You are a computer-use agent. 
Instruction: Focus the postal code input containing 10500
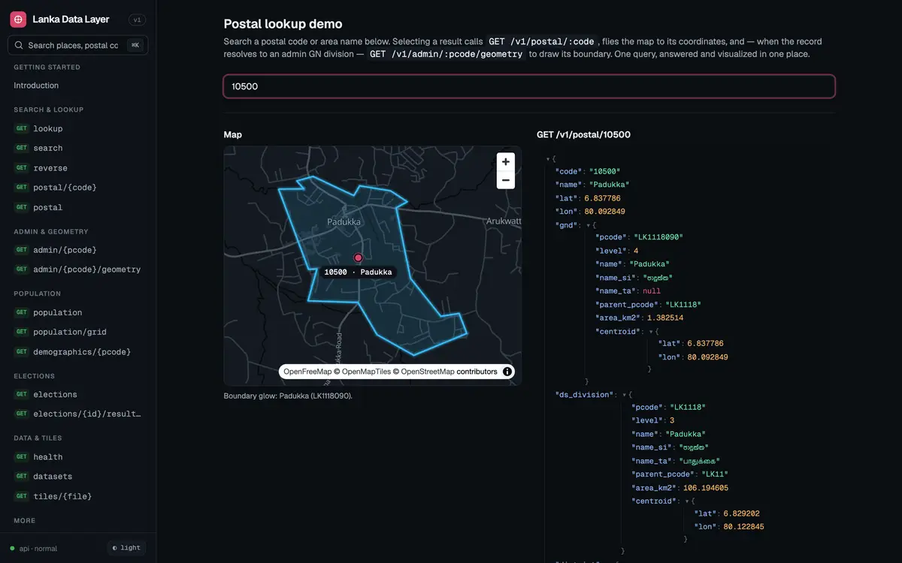[x=529, y=86]
